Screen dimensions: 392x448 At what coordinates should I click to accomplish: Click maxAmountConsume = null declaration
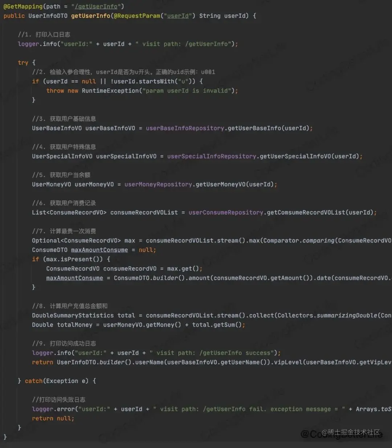click(114, 250)
